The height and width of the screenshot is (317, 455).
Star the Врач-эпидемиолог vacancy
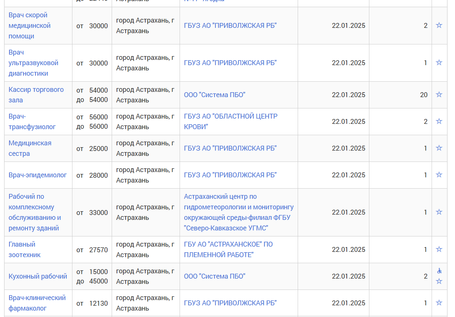tap(439, 175)
